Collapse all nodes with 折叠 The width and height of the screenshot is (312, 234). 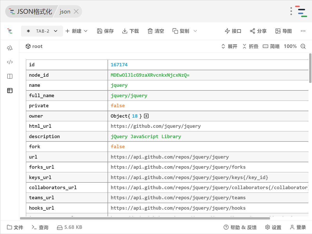pos(250,46)
